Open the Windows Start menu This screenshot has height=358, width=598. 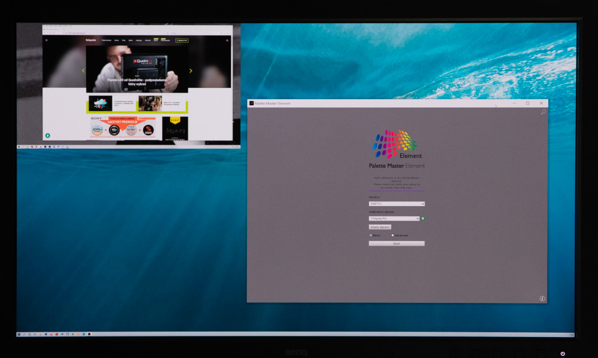[x=19, y=334]
